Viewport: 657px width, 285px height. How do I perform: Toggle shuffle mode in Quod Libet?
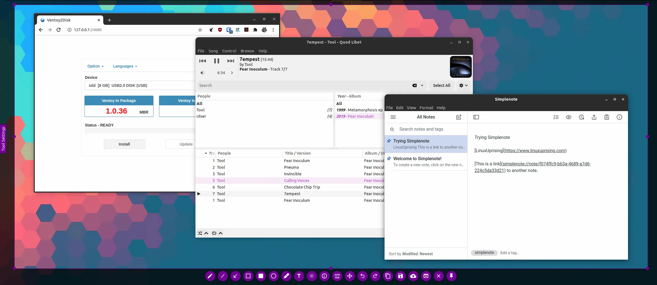pos(200,233)
